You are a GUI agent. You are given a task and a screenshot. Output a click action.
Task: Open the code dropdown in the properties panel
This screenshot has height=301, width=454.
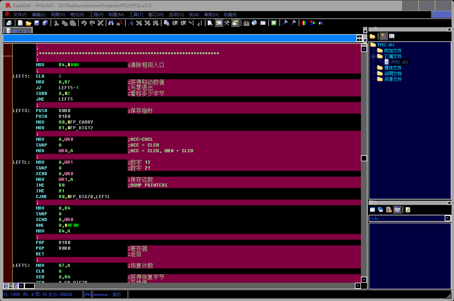448,218
